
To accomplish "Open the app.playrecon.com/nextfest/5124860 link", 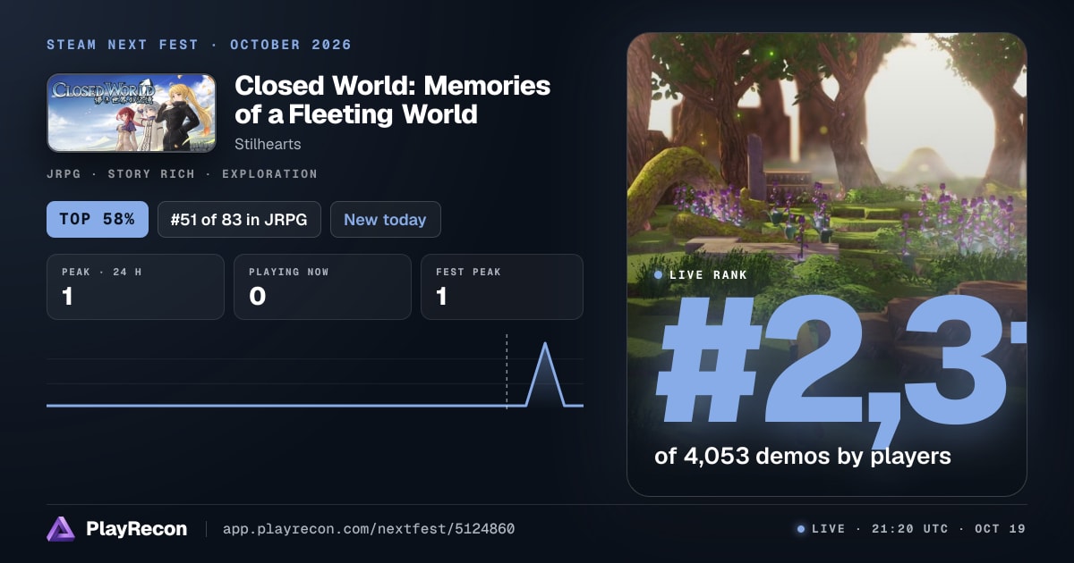I will click(369, 529).
